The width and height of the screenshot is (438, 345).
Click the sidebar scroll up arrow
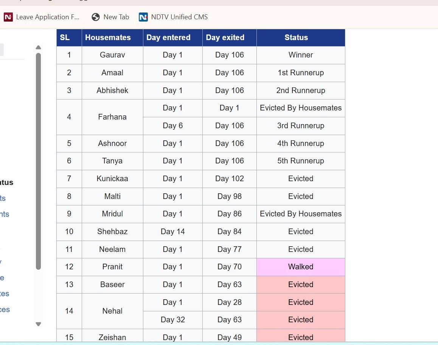point(38,48)
